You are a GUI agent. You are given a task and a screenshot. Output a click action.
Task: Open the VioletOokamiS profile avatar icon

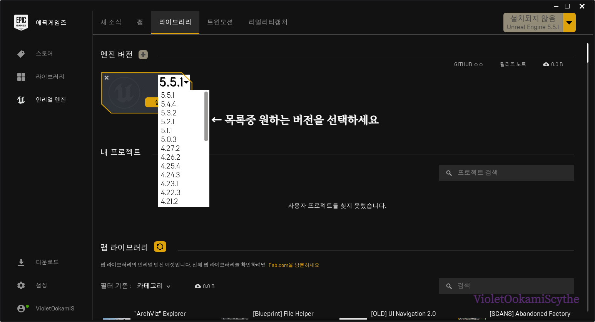coord(22,308)
